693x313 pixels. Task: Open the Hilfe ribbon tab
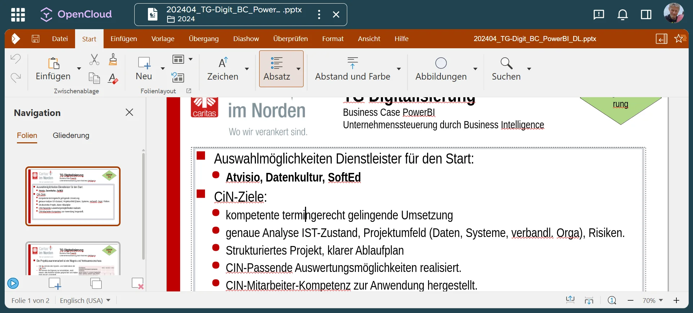pos(401,39)
